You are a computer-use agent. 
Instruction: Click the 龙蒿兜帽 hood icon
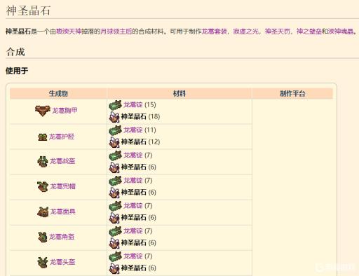point(43,186)
